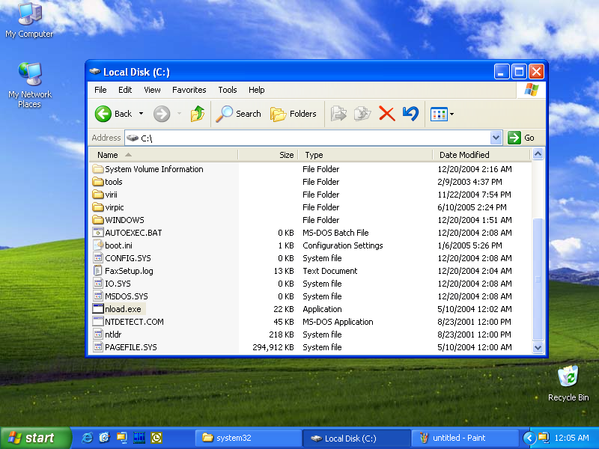Select the MSDOS.SYS file icon

[x=98, y=296]
